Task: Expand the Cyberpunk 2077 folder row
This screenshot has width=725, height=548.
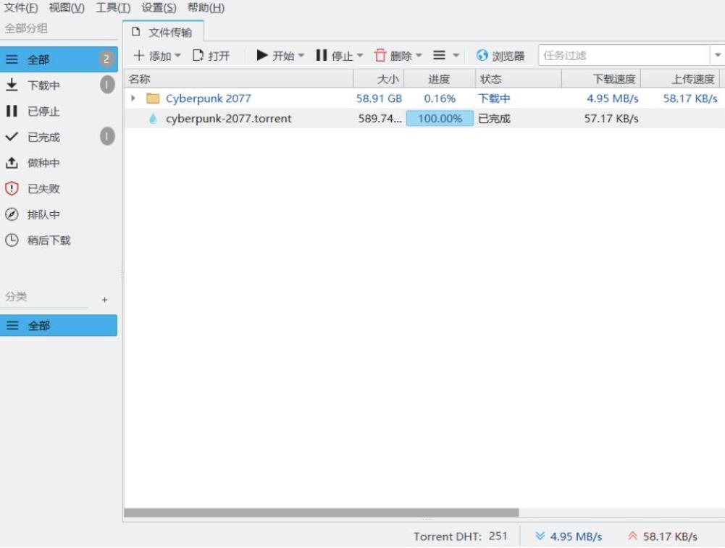Action: click(x=133, y=98)
